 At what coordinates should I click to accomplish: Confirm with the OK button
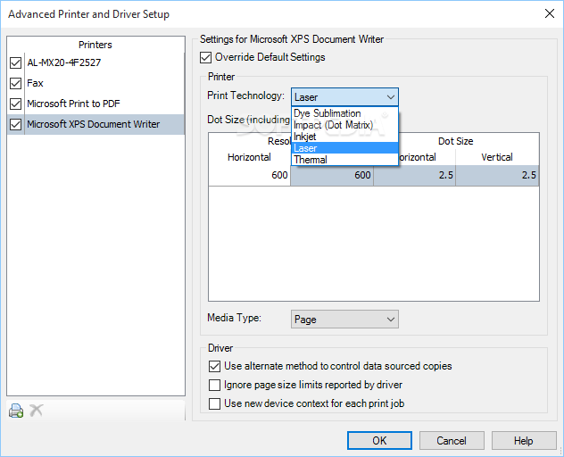(x=379, y=440)
